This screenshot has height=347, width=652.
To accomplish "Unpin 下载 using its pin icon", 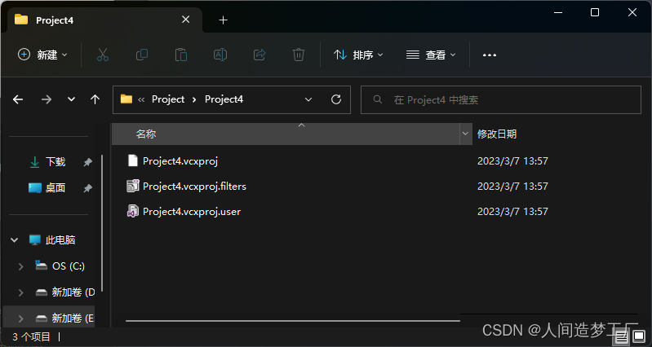I will (88, 162).
